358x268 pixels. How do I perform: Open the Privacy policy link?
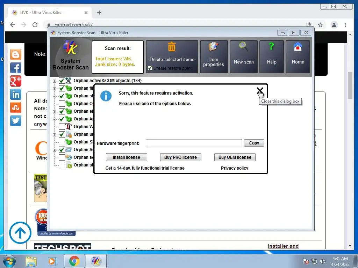point(235,168)
